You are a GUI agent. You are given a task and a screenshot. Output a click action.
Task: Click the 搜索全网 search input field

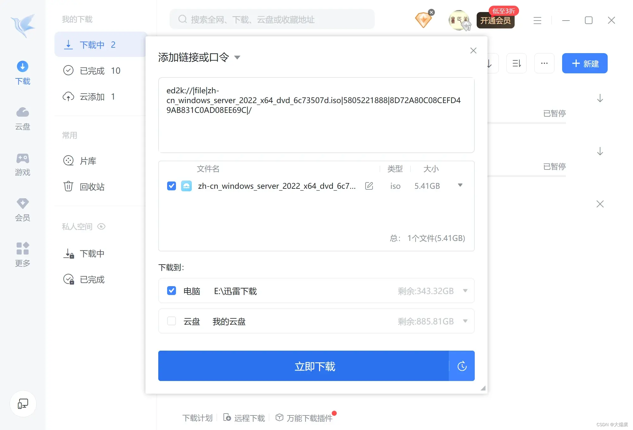click(x=272, y=20)
